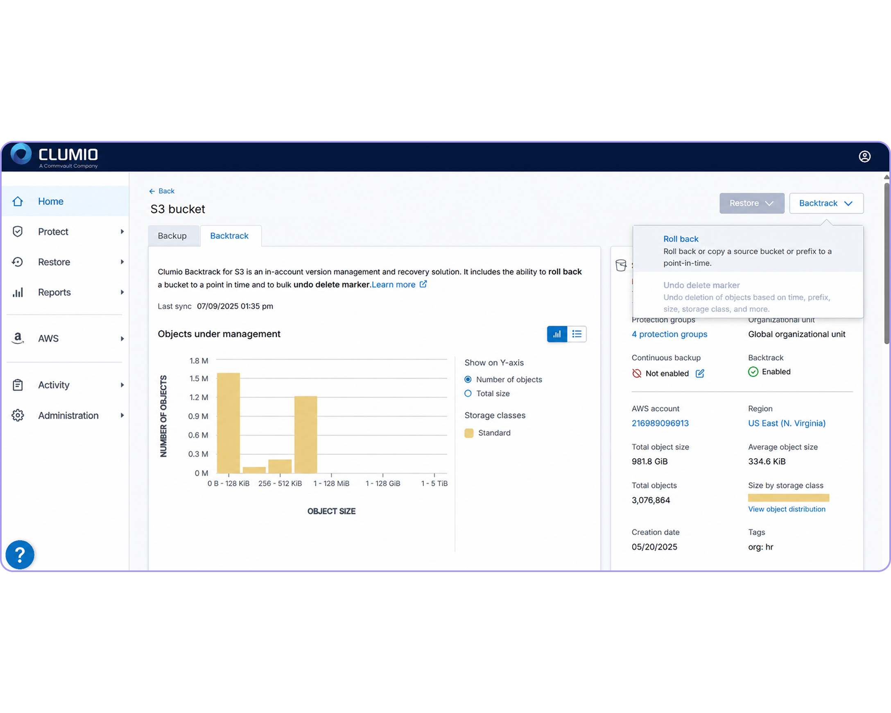Open the Restore dropdown button

(752, 203)
